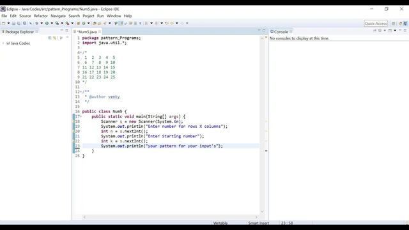Collapse All in Package Explorer toolbar

tap(50, 38)
